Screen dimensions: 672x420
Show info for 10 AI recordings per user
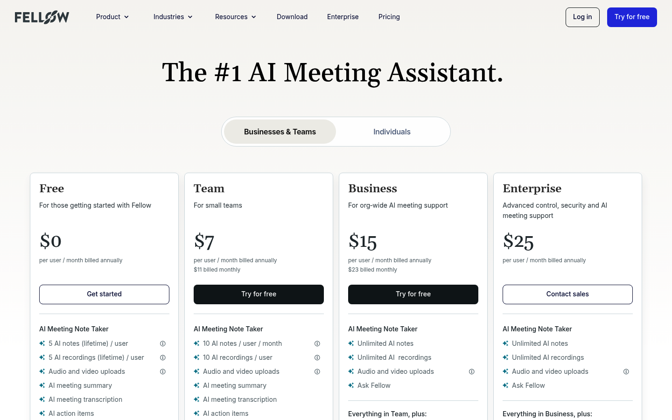317,357
